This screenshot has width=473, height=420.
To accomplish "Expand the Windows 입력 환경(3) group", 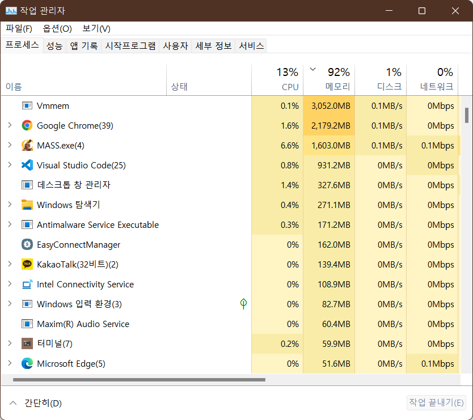I will click(x=10, y=304).
